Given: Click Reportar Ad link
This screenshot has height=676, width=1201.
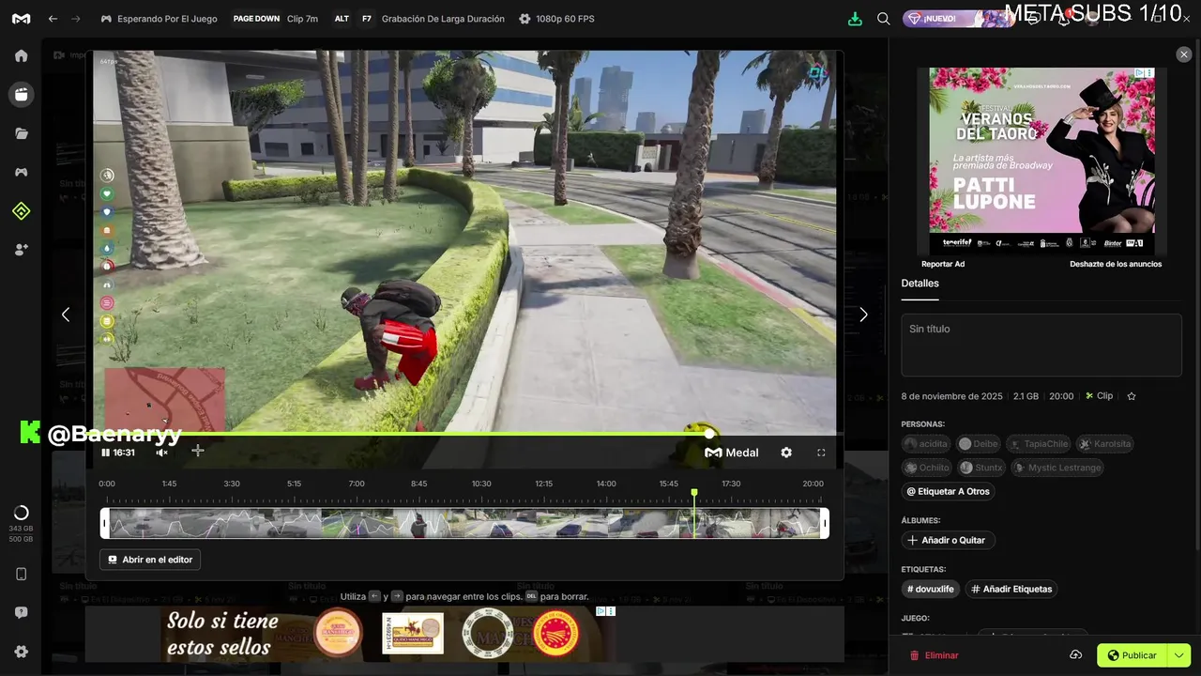Looking at the screenshot, I should point(943,264).
